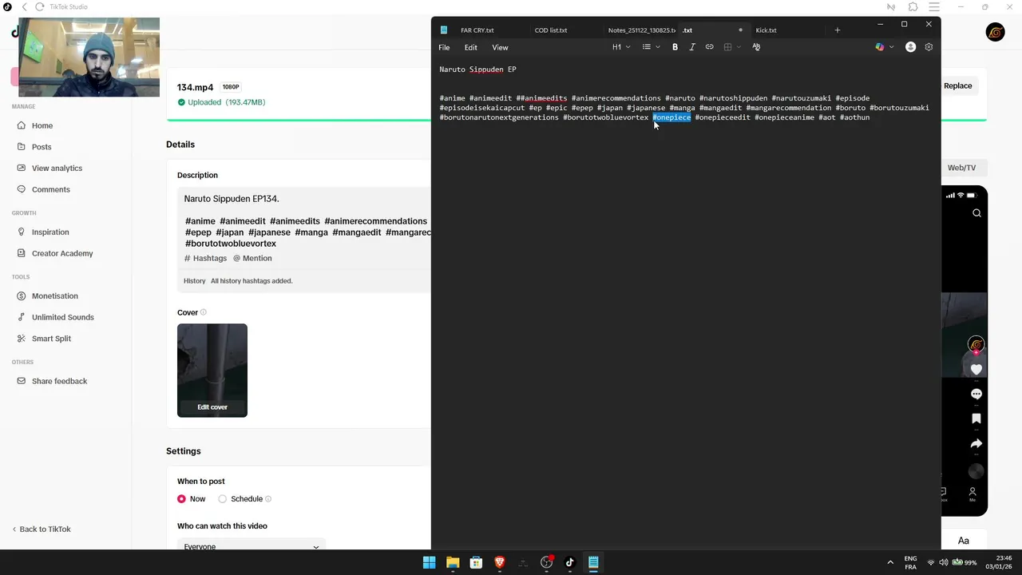Expand the table insert dropdown in Notepad
The width and height of the screenshot is (1022, 575).
tap(731, 47)
